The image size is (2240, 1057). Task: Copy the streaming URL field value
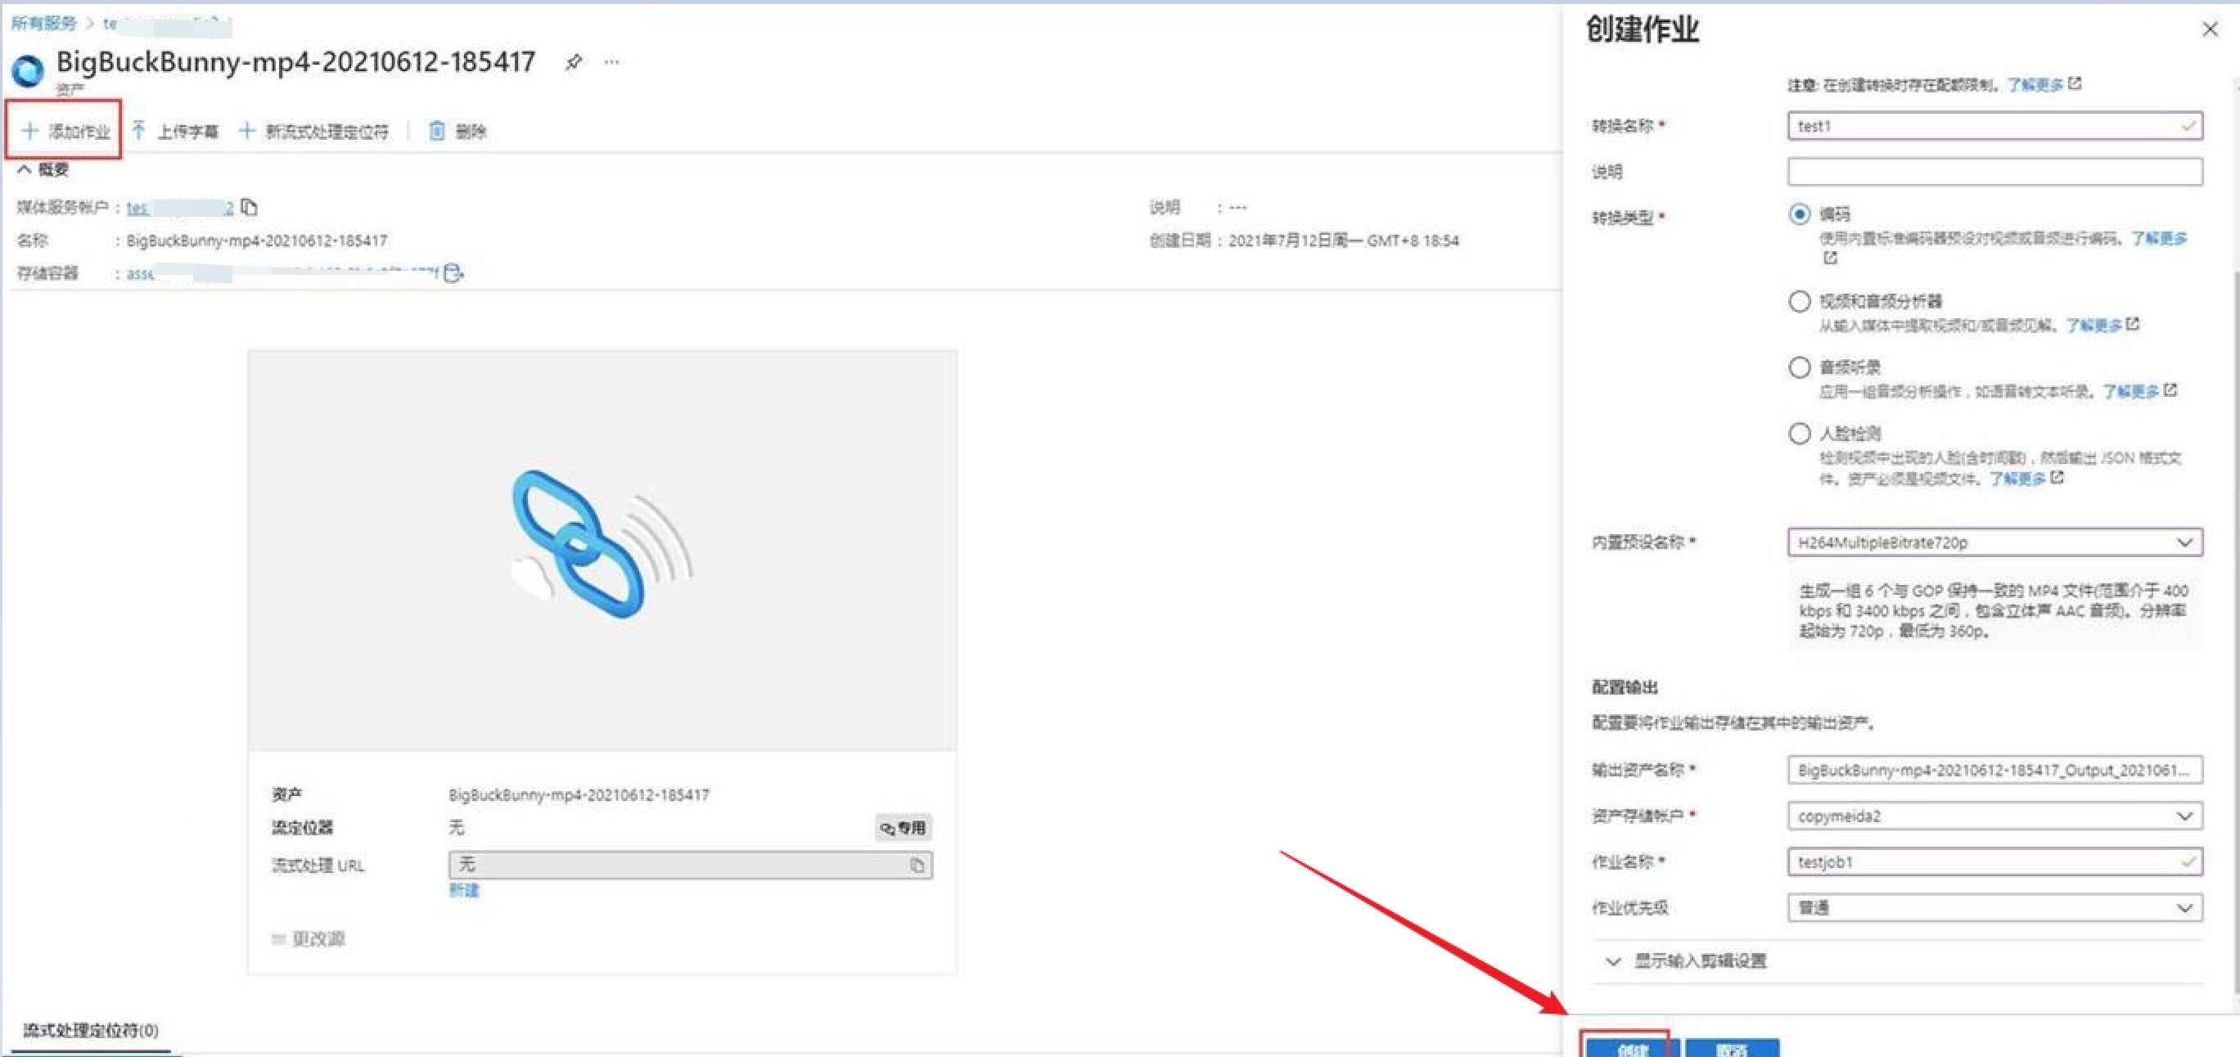click(x=917, y=865)
